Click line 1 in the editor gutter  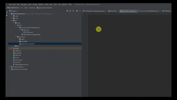tap(82, 14)
